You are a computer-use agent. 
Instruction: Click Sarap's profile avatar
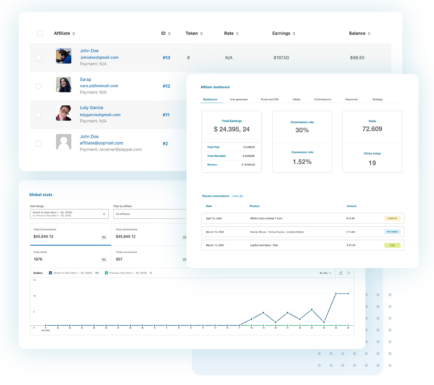63,85
